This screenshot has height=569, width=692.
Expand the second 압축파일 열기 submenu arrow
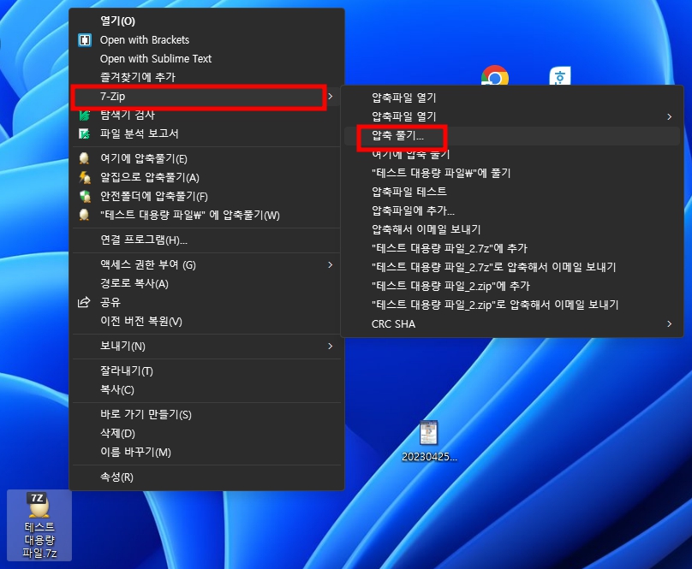[670, 116]
